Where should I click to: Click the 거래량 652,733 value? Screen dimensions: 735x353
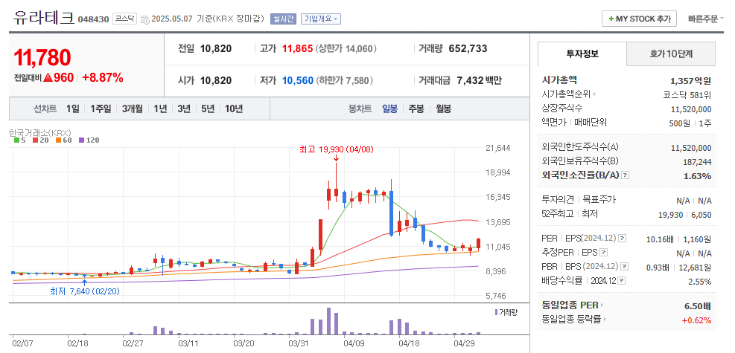[x=468, y=48]
